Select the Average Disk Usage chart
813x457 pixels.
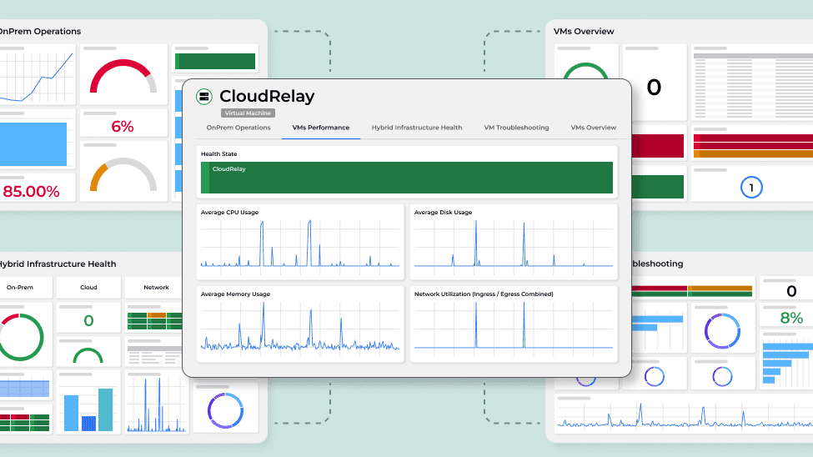[x=514, y=242]
